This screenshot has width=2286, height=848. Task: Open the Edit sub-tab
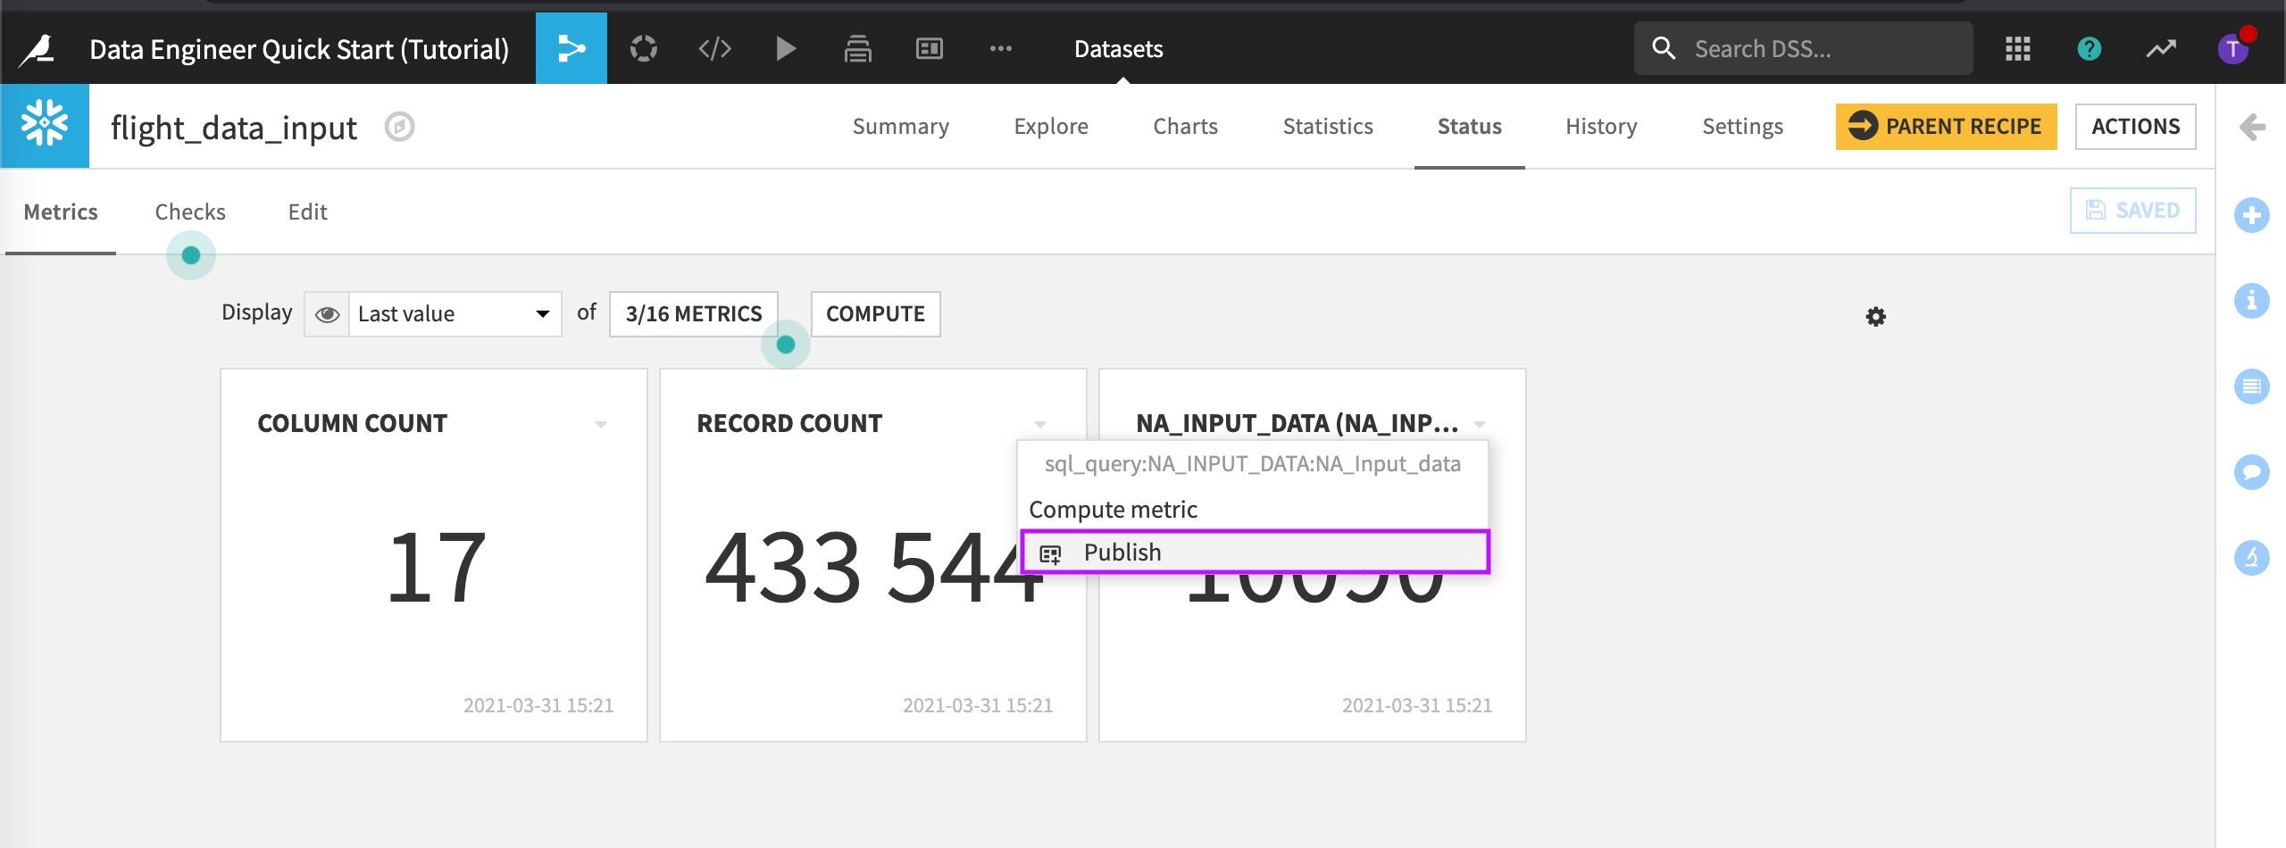click(x=307, y=212)
